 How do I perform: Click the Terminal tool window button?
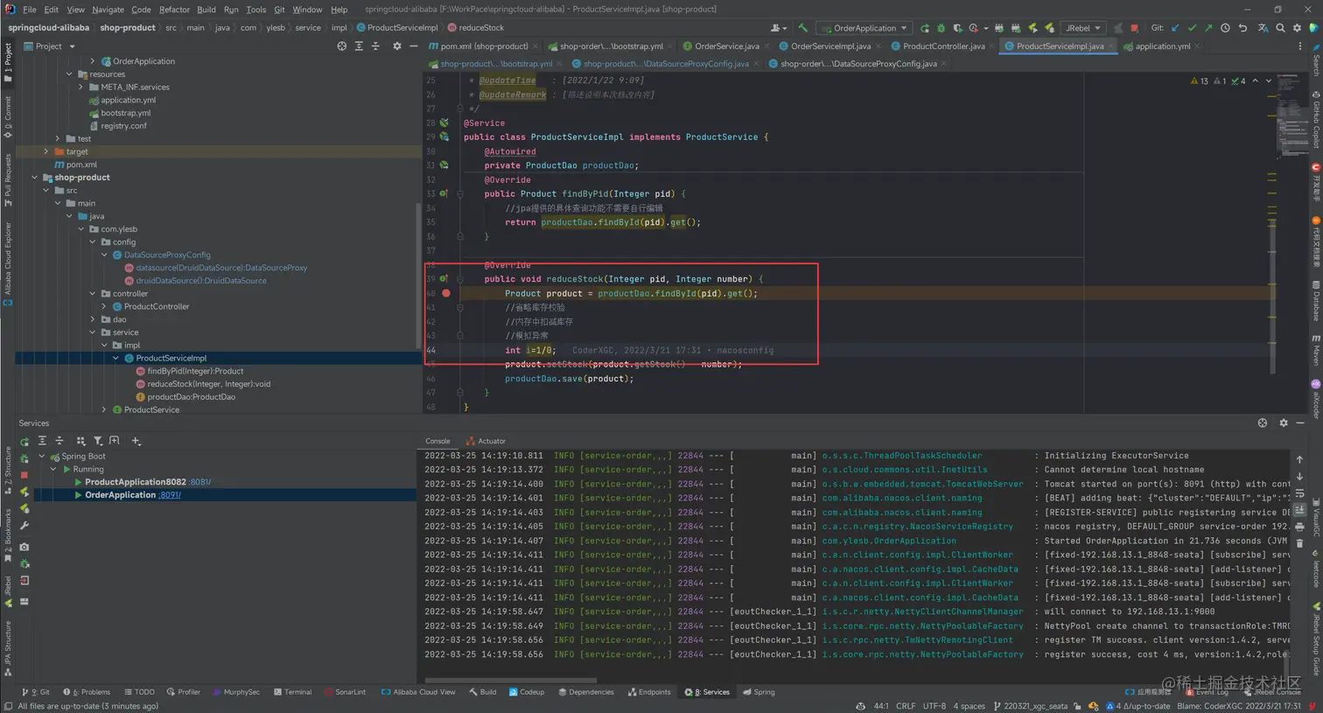point(292,692)
